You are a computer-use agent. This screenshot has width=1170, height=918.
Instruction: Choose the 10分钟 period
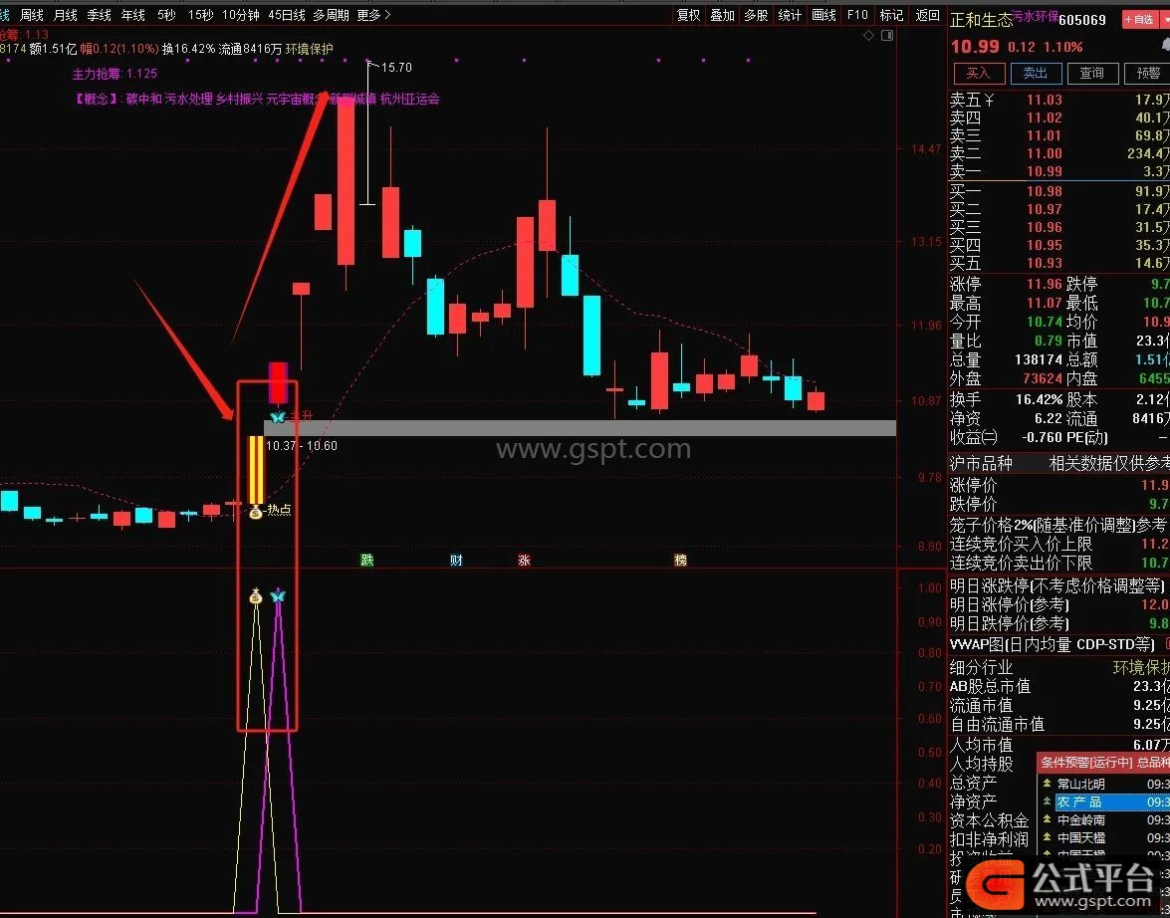point(240,15)
